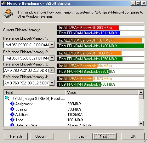Click the blue Float FPU 1011 MB/s bar
Image resolution: width=148 pixels, height=143 pixels.
pos(88,33)
